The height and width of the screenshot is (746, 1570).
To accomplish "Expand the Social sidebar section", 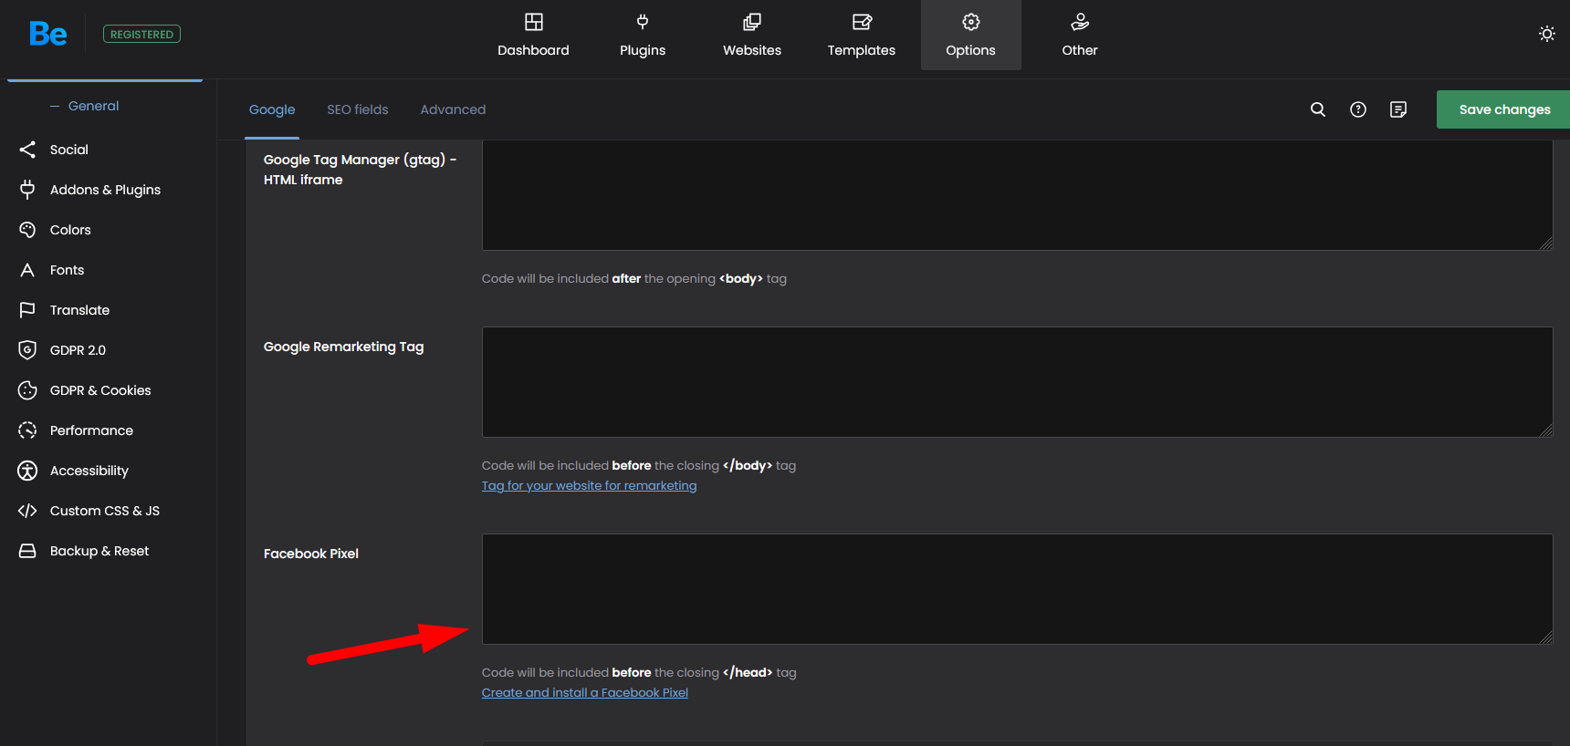I will (x=69, y=150).
